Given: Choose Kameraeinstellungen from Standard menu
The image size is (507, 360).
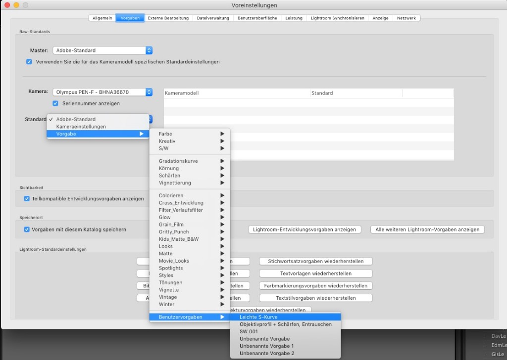Looking at the screenshot, I should coord(81,127).
